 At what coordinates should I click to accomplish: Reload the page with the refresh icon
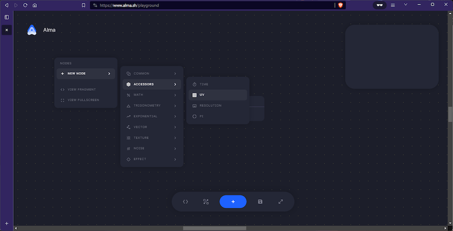[x=25, y=5]
